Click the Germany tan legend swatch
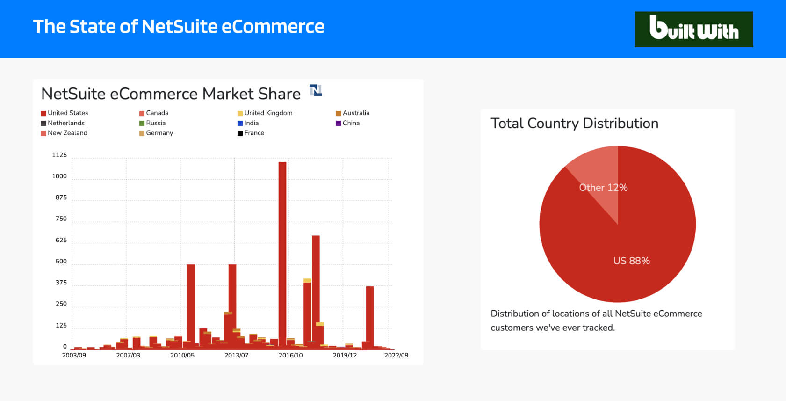The height and width of the screenshot is (401, 786). click(142, 133)
